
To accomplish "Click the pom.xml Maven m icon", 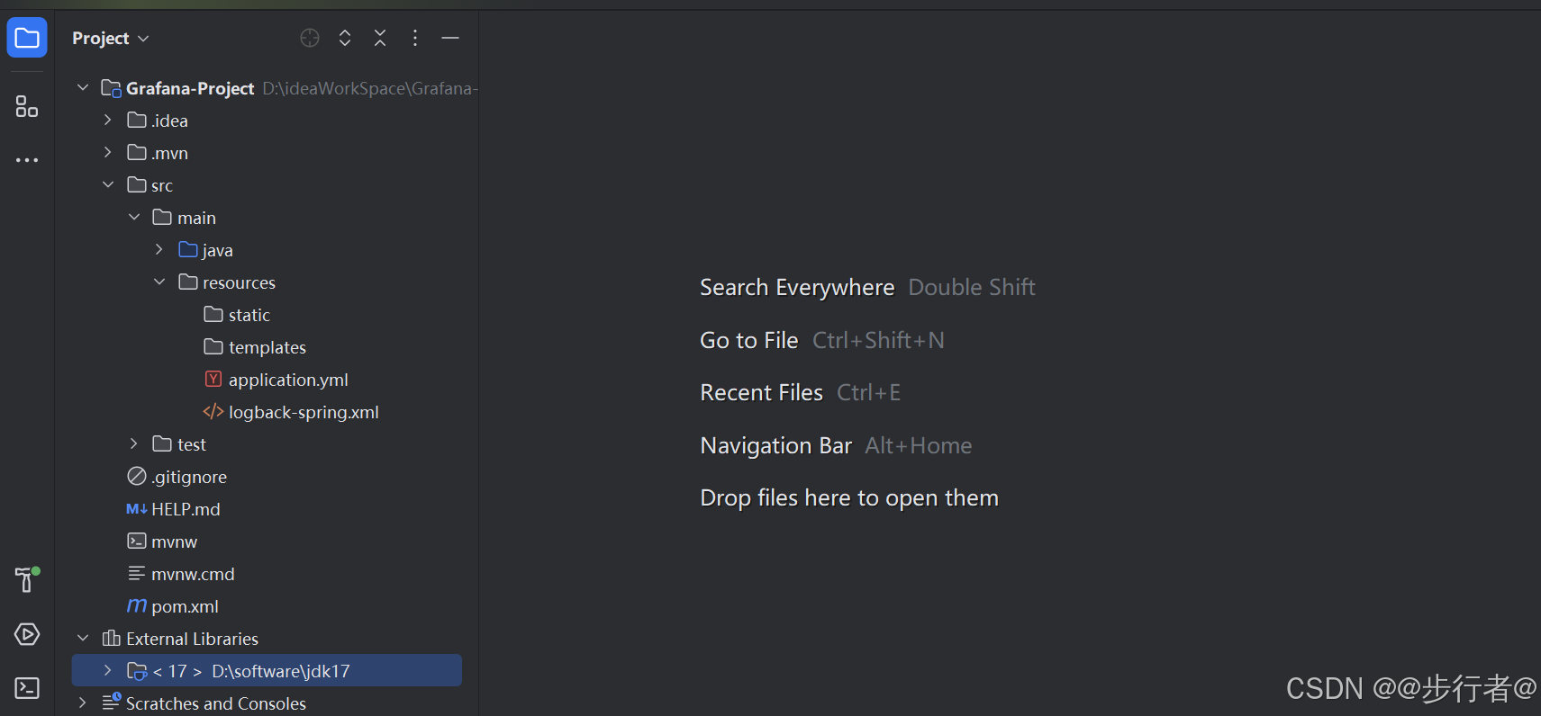I will [137, 605].
